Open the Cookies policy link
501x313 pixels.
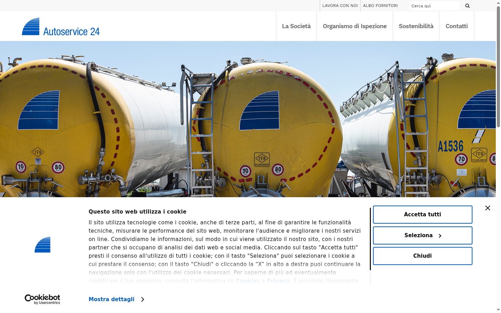pos(248,281)
